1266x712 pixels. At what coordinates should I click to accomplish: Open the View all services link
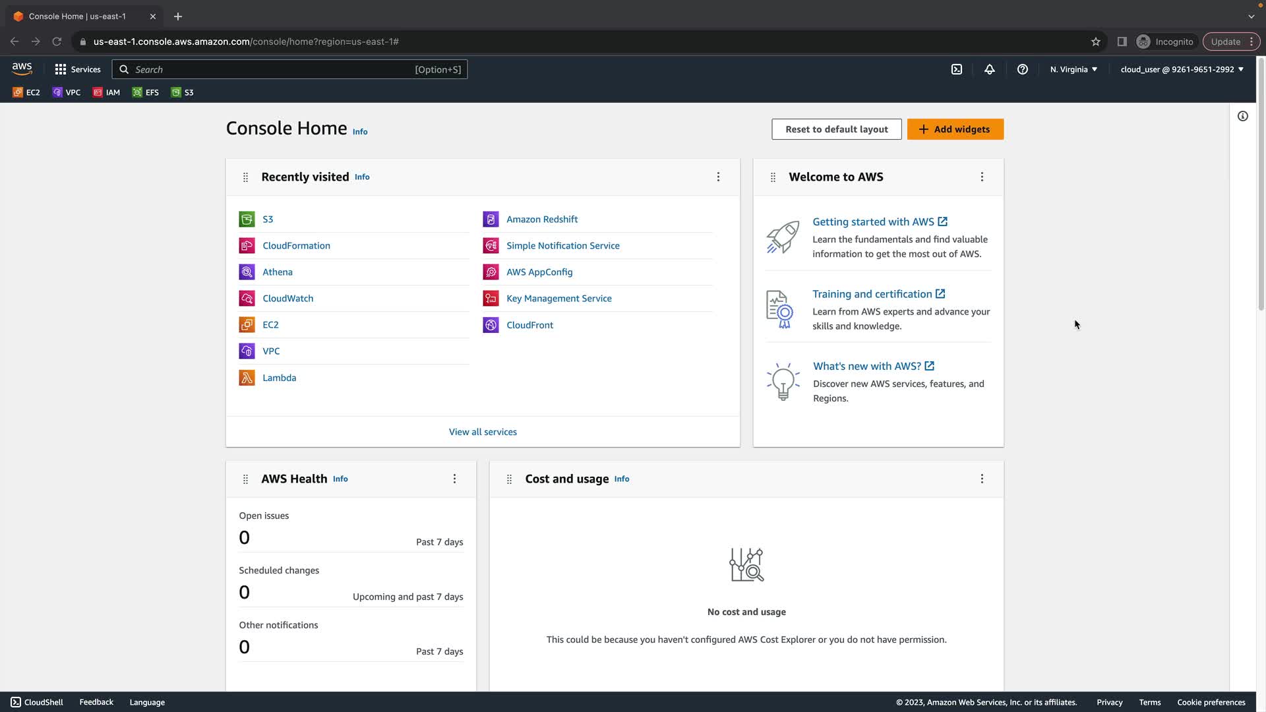tap(483, 432)
